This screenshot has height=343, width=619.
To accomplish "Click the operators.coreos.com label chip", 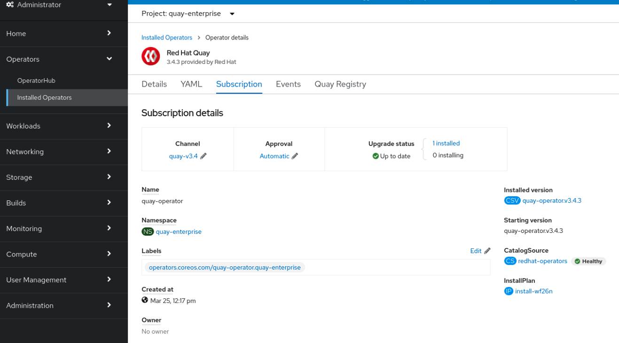I will (224, 267).
